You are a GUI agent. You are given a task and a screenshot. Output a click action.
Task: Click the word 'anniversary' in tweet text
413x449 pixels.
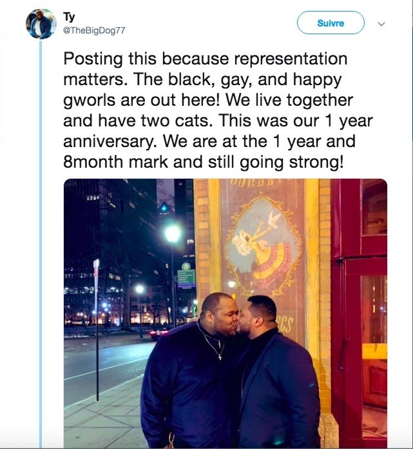click(110, 141)
